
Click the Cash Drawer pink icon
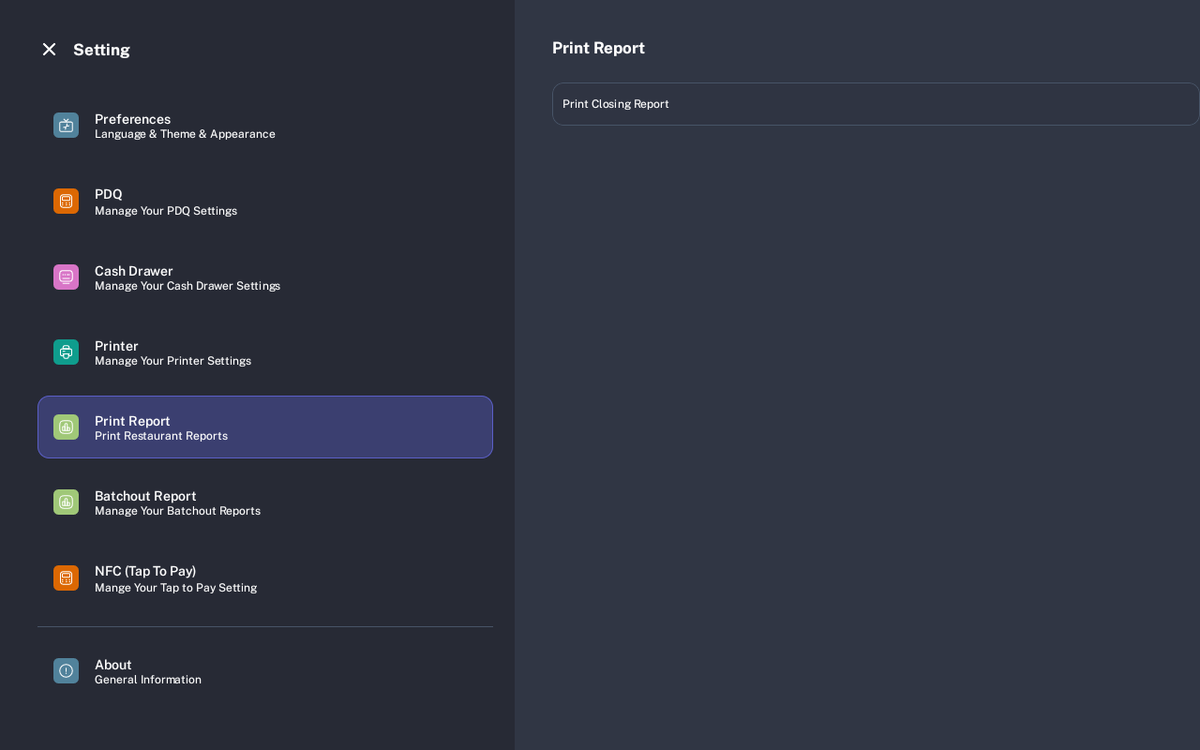point(66,277)
